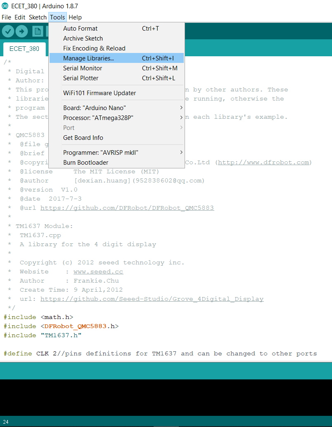Open Manage Libraries...
The width and height of the screenshot is (332, 427).
[x=116, y=58]
